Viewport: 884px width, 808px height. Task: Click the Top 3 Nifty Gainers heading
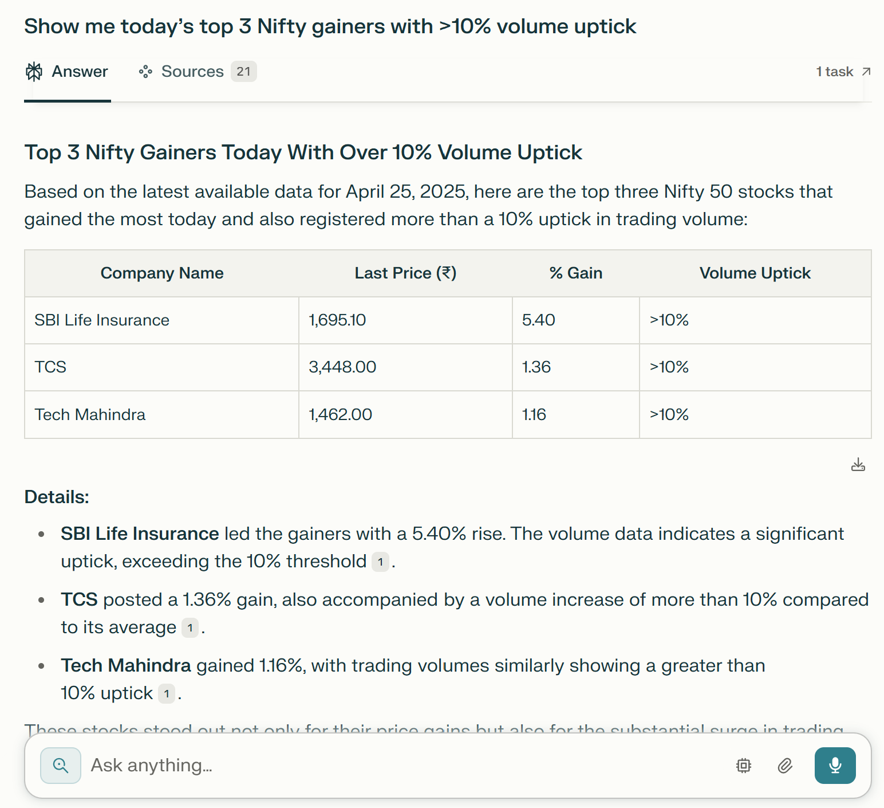(303, 152)
